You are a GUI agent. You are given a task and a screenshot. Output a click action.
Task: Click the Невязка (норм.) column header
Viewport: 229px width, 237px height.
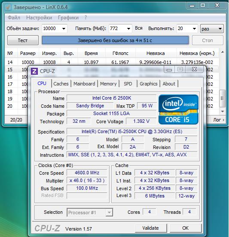point(197,53)
